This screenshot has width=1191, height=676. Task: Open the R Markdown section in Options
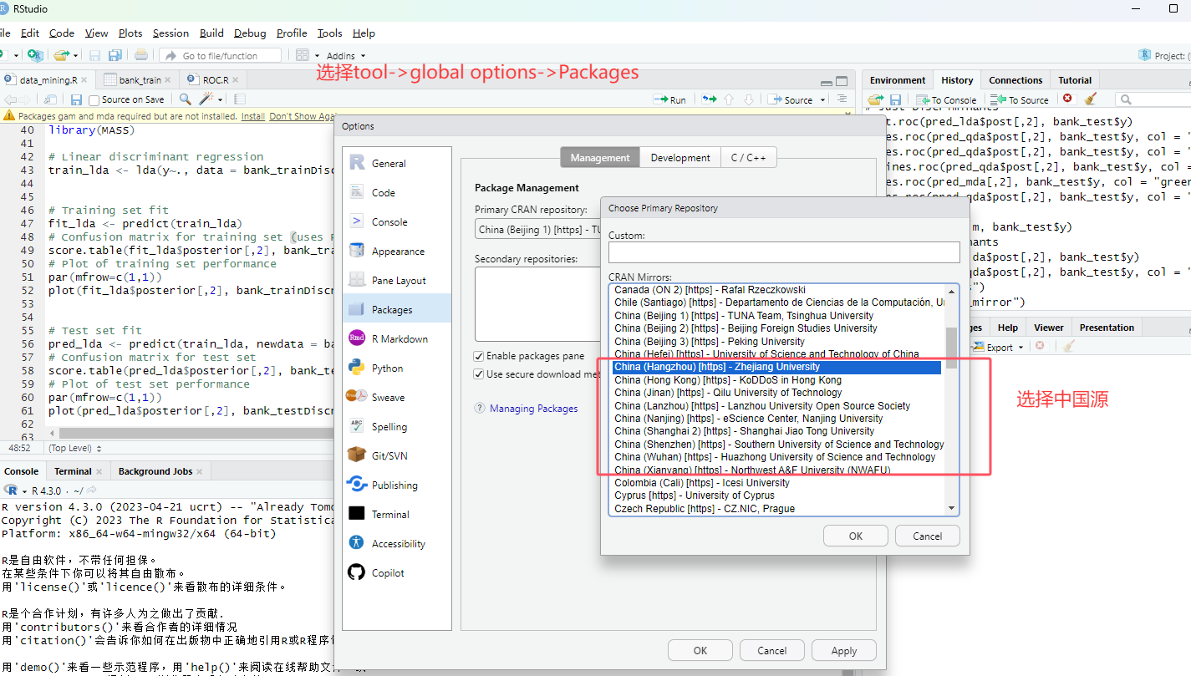coord(398,339)
